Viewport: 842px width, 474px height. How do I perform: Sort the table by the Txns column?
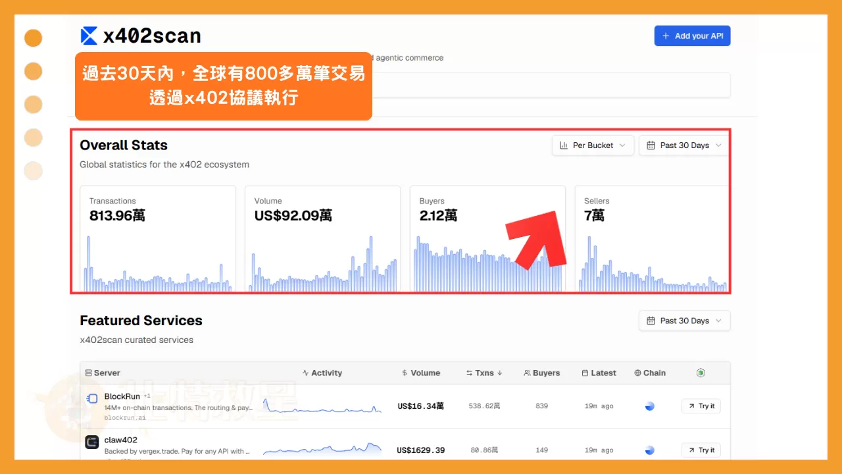pos(484,373)
